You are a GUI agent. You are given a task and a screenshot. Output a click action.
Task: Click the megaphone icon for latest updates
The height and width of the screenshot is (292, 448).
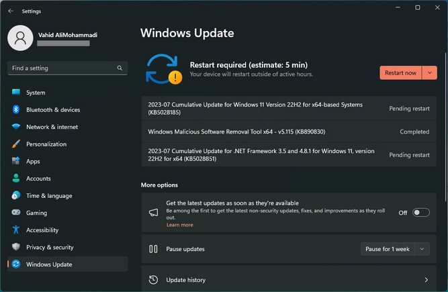153,212
